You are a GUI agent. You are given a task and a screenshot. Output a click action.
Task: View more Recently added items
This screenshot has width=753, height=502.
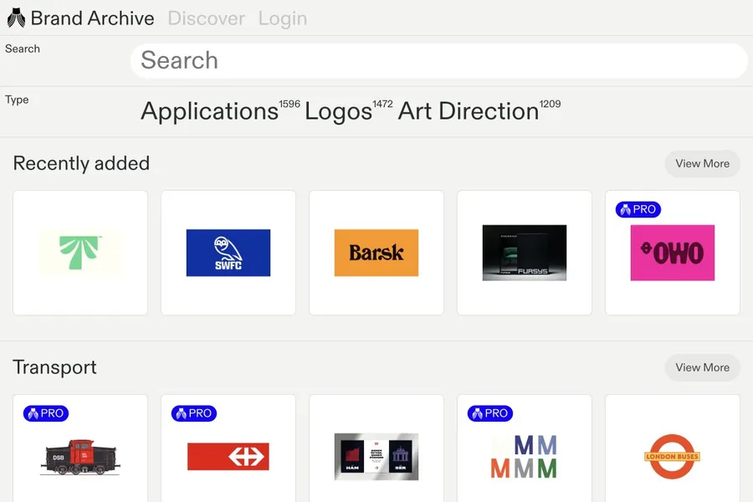tap(702, 164)
